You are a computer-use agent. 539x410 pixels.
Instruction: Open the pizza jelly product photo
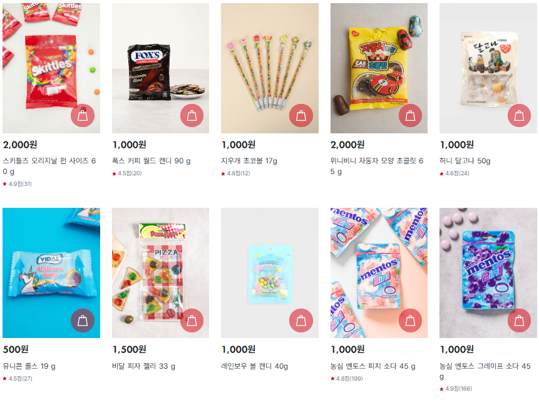[160, 272]
